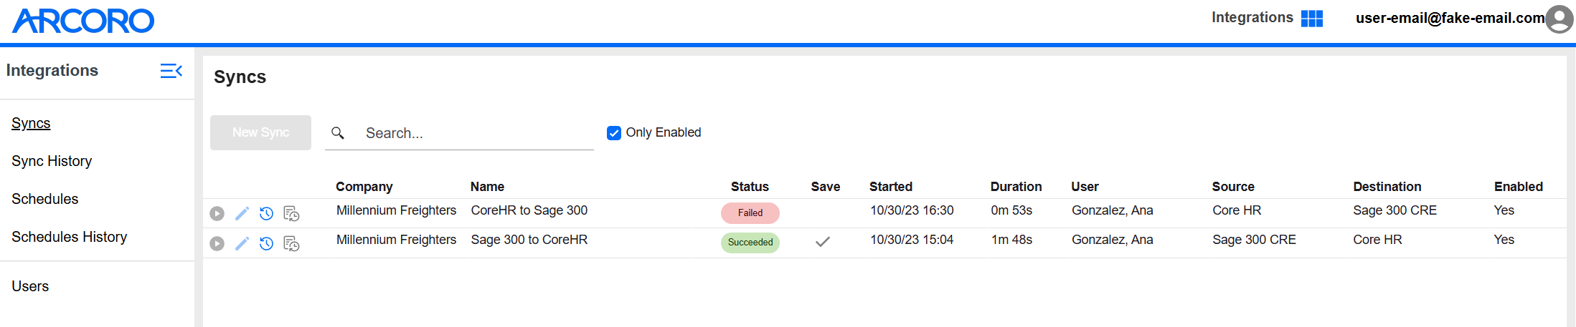
Task: Open schedule icon for Sage 300 to CoreHR
Action: point(291,244)
